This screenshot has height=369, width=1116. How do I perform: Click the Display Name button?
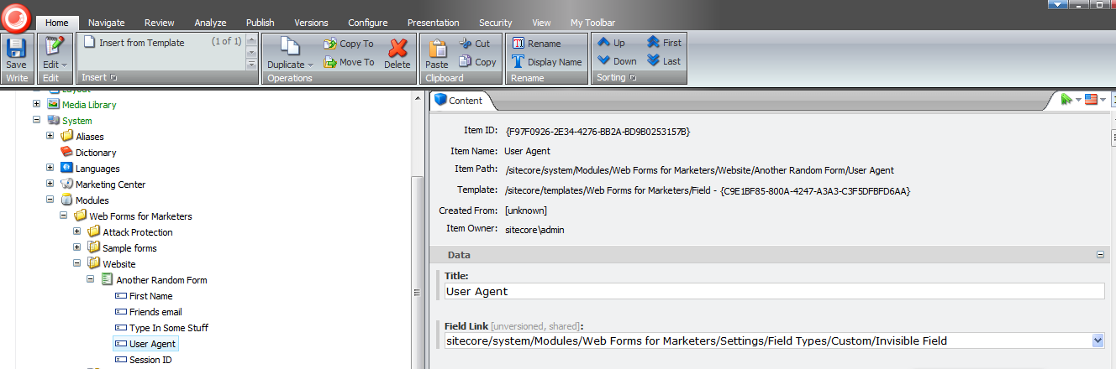click(x=546, y=62)
